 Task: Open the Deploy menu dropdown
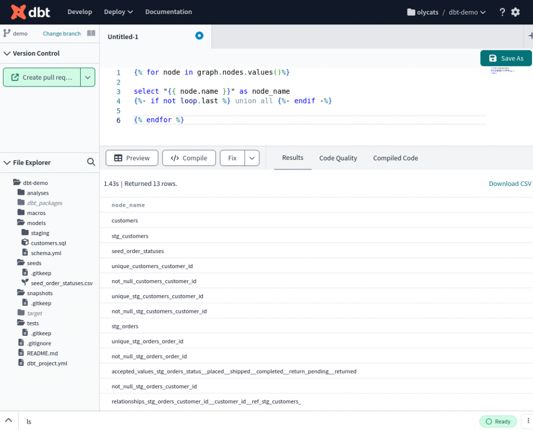tap(118, 12)
